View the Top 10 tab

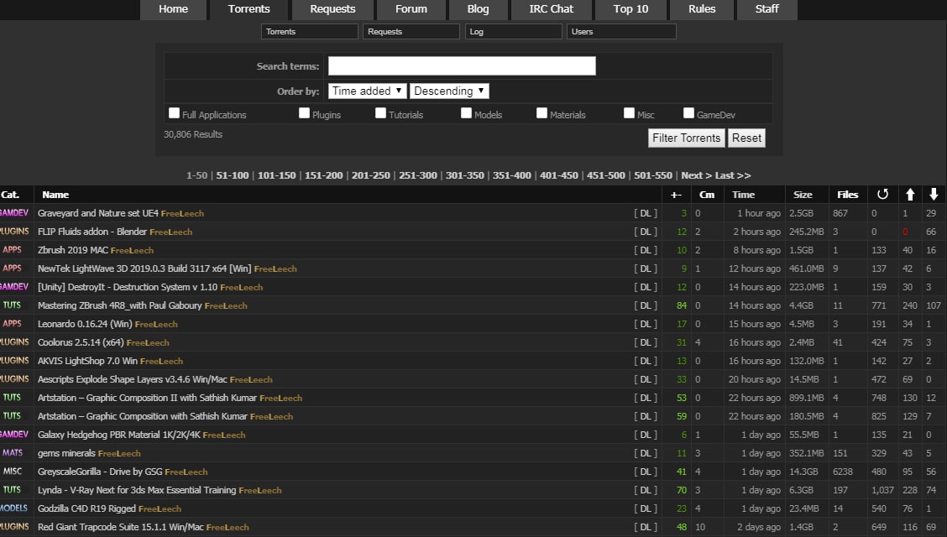(x=630, y=9)
